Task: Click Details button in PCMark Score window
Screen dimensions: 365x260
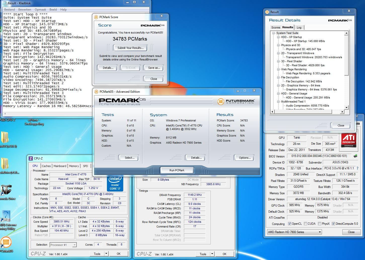Action: [108, 68]
